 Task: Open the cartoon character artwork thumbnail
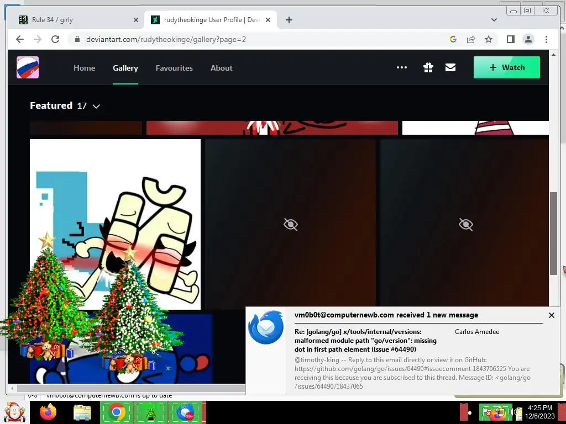pyautogui.click(x=115, y=224)
